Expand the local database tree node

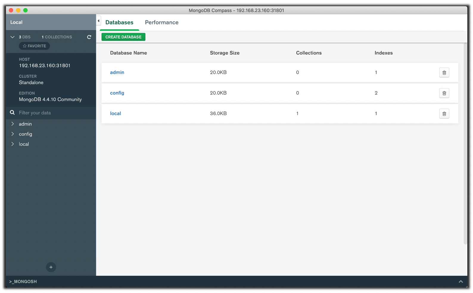tap(13, 144)
